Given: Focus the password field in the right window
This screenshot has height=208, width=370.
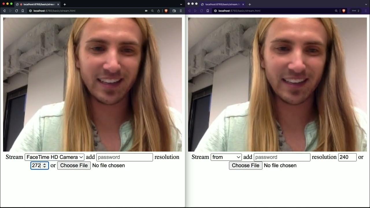Looking at the screenshot, I should [282, 157].
